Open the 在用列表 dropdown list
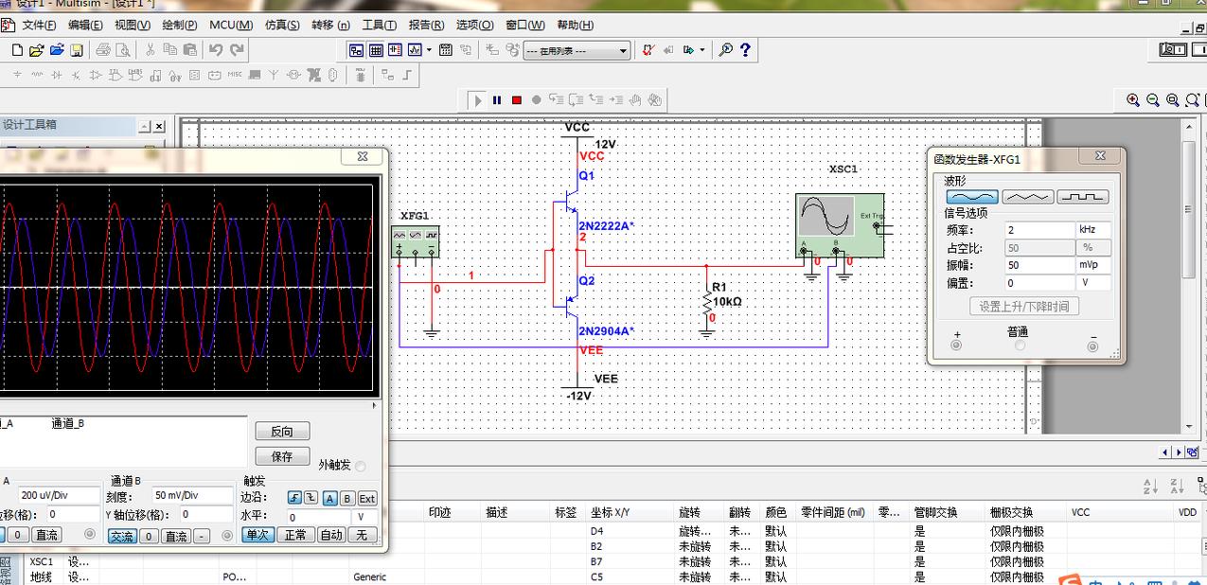Image resolution: width=1207 pixels, height=585 pixels. click(623, 49)
